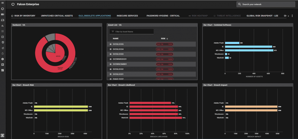Screen dimensions: 298x139
Task: Open Password Hygiene - Critical tab
Action: pyautogui.click(x=163, y=16)
